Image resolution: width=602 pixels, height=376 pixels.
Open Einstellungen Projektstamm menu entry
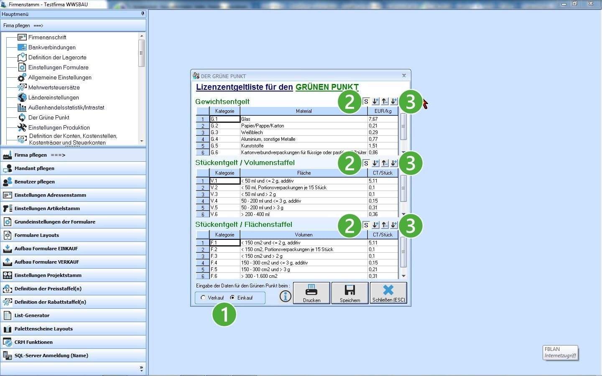coord(73,275)
